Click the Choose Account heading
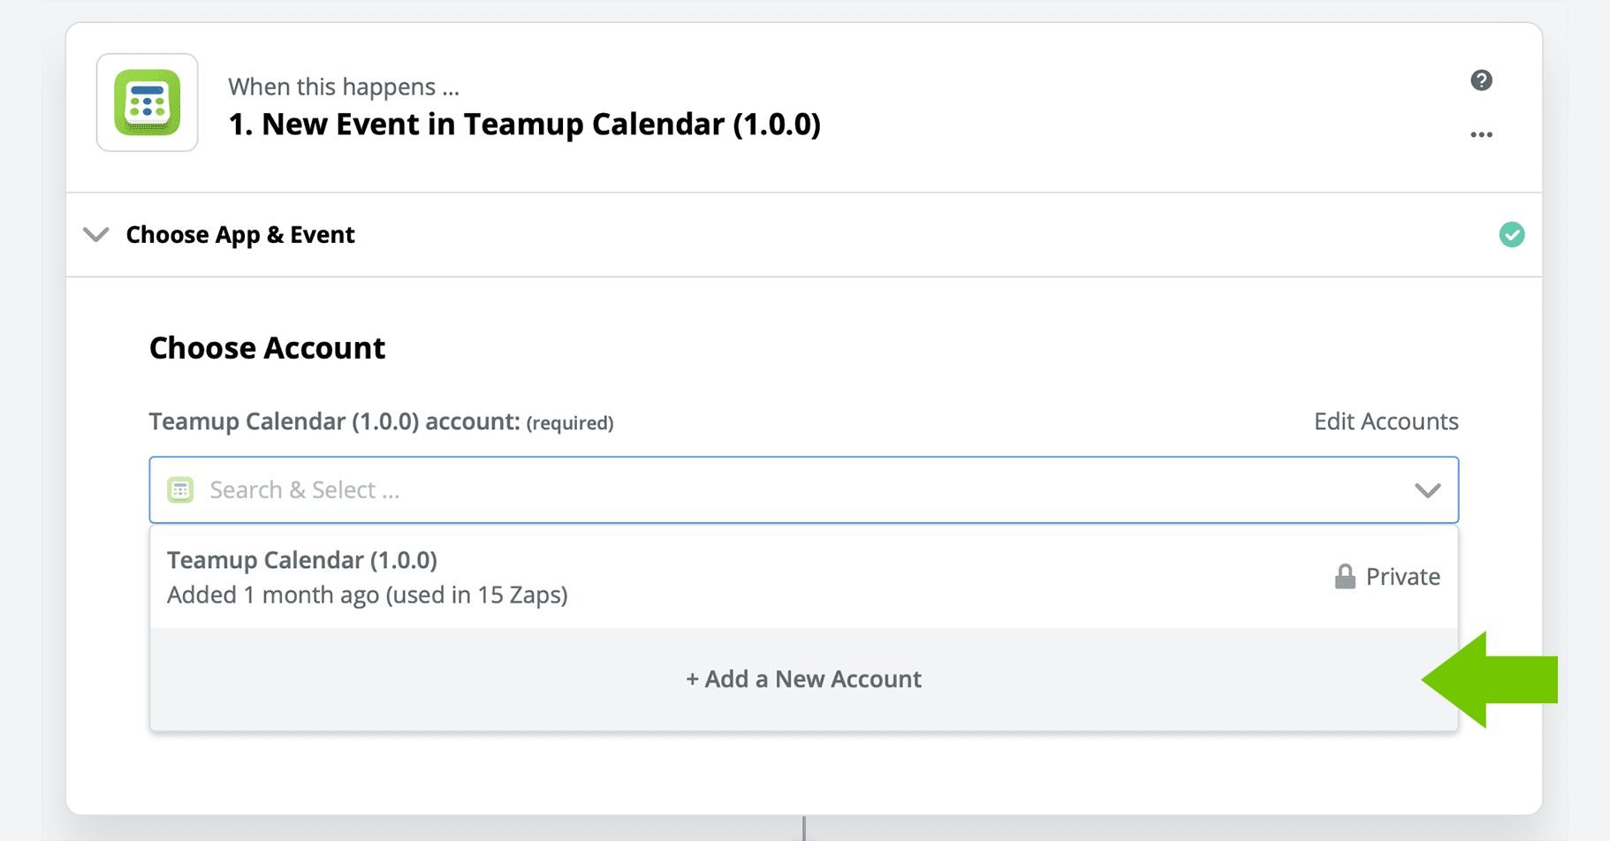This screenshot has height=841, width=1610. (x=267, y=348)
